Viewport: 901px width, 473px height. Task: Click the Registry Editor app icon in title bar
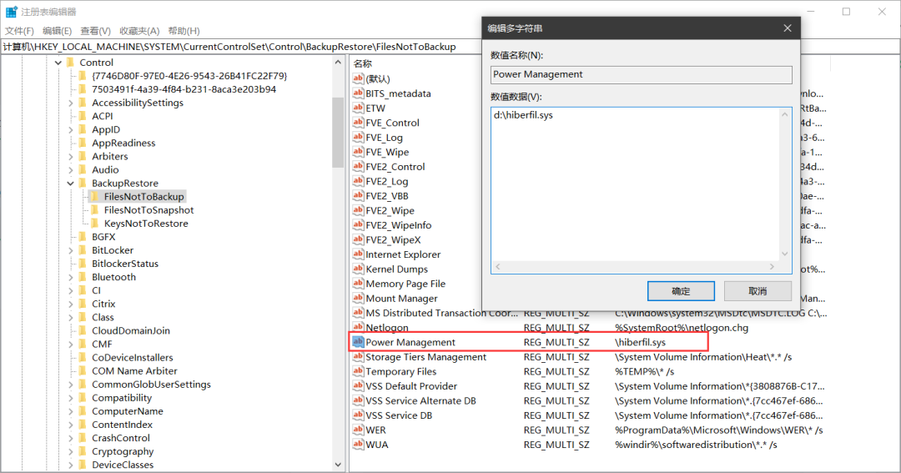point(12,12)
